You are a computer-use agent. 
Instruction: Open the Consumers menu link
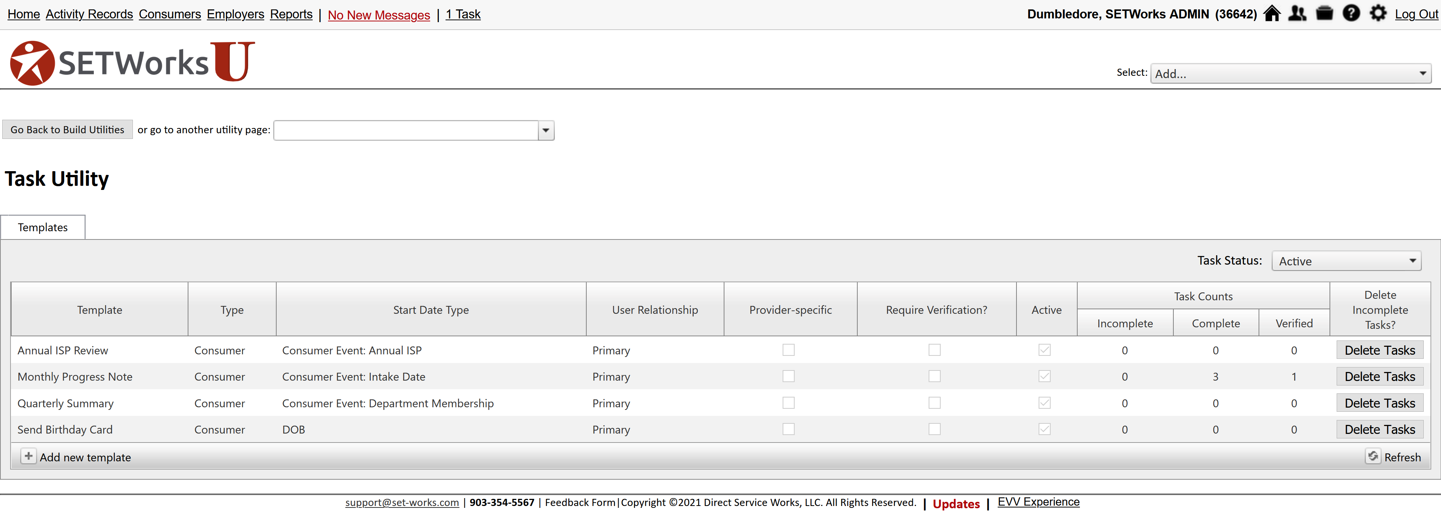(170, 14)
